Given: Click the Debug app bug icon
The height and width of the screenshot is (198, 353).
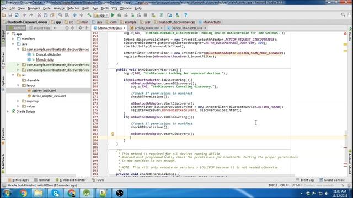Looking at the screenshot, I should click(x=119, y=15).
